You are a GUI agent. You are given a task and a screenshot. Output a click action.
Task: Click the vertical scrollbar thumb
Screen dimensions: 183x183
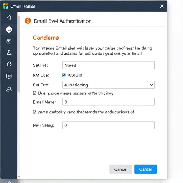pos(19,54)
